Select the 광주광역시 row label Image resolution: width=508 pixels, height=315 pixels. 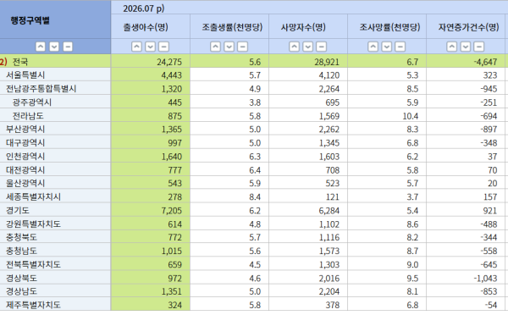pyautogui.click(x=32, y=102)
